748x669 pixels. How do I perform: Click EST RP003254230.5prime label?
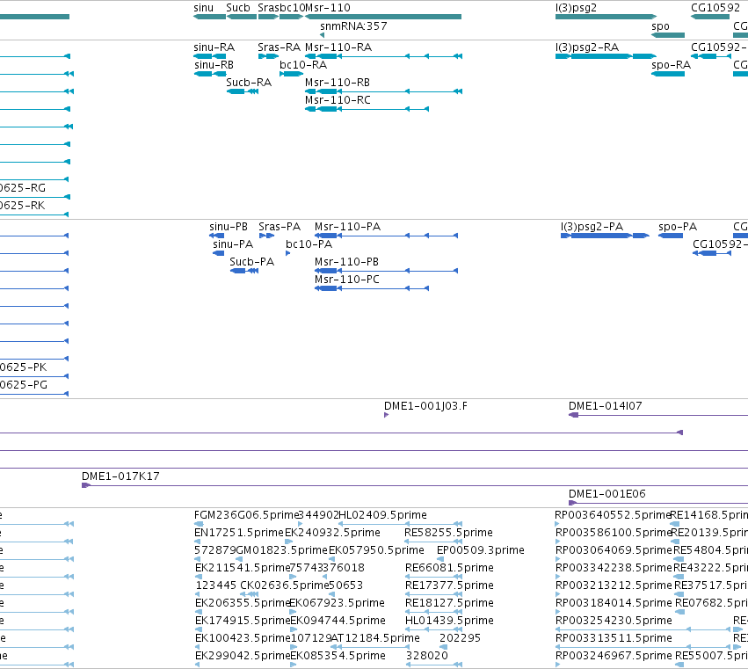[614, 621]
